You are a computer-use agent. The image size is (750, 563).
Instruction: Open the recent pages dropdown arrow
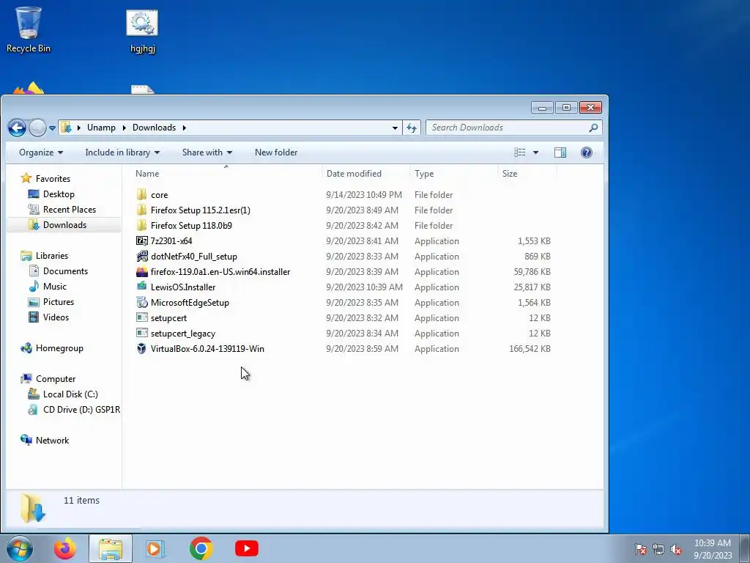click(x=52, y=128)
